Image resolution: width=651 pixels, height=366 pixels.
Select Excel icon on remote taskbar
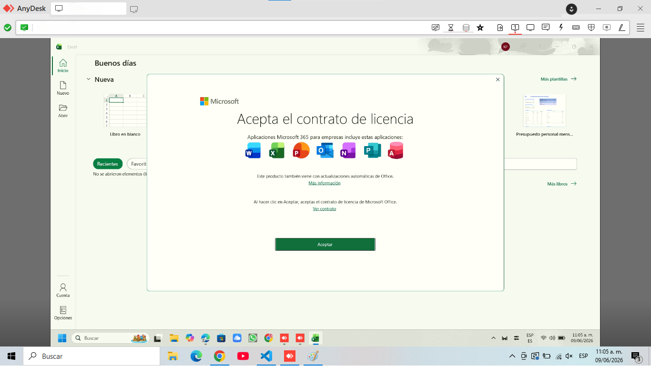(x=315, y=338)
